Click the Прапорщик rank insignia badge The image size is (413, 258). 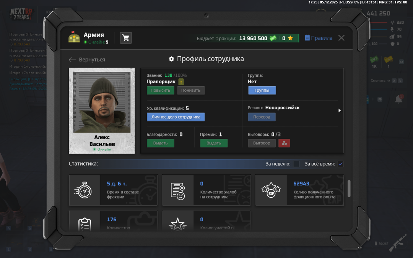coord(181,82)
